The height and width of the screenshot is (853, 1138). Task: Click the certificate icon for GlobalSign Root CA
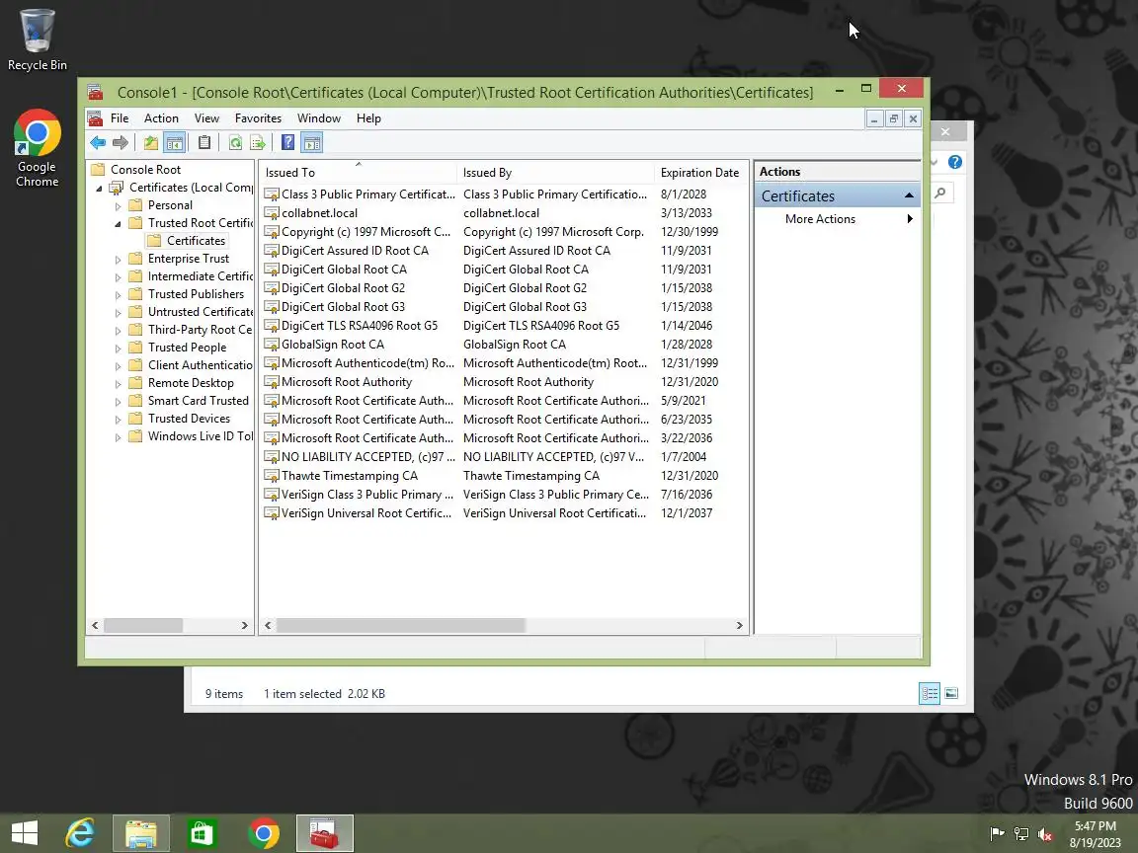point(272,345)
